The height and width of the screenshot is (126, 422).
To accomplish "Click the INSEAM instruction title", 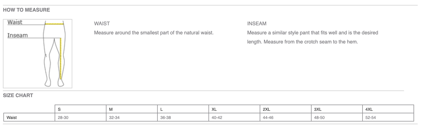I will 257,24.
